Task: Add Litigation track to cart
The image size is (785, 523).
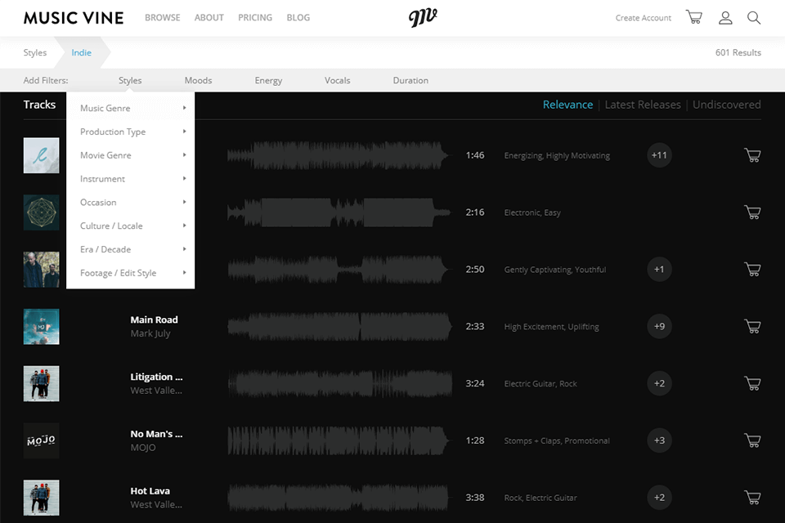Action: point(752,383)
